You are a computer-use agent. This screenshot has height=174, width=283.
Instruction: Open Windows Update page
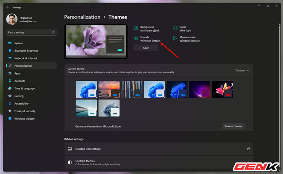coord(31,119)
